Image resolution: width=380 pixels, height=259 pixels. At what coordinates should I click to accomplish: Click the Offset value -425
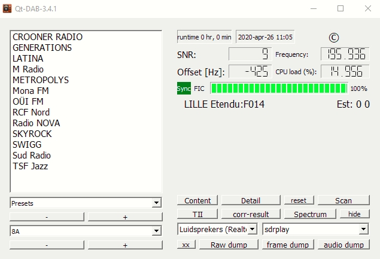pyautogui.click(x=250, y=71)
